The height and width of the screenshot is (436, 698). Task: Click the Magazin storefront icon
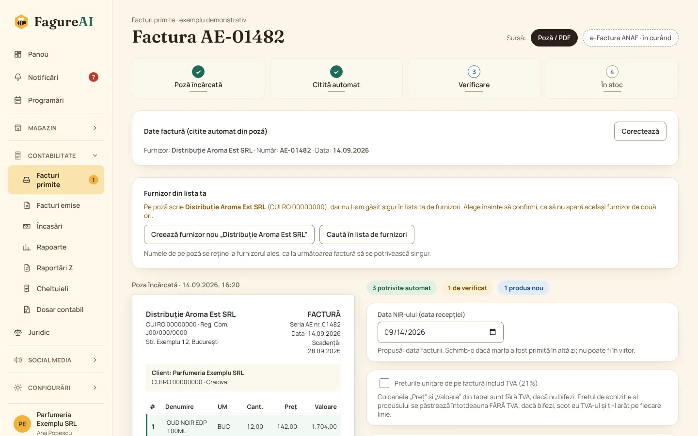18,128
